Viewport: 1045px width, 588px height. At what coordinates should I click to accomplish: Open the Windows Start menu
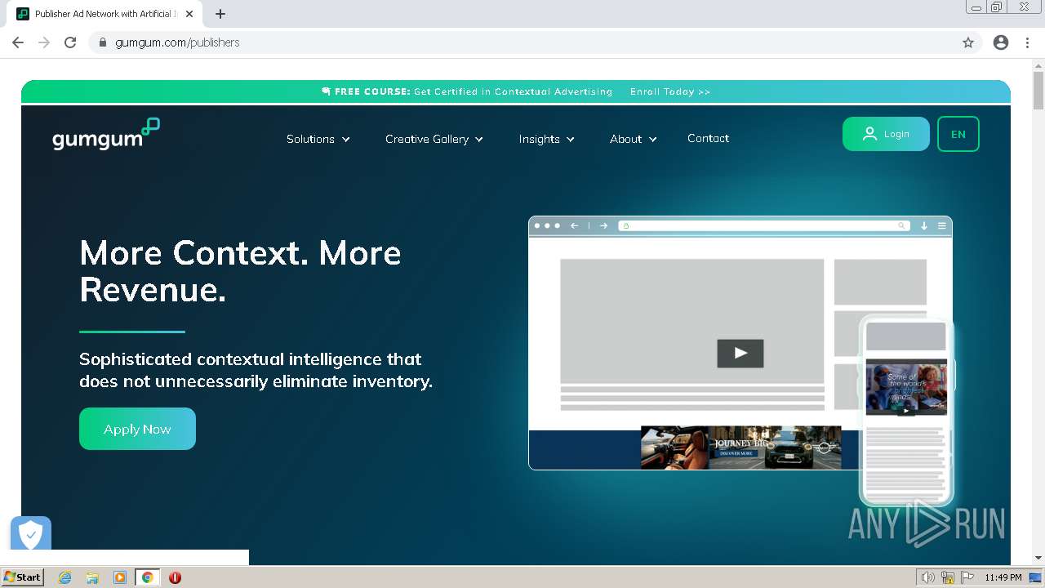(23, 577)
